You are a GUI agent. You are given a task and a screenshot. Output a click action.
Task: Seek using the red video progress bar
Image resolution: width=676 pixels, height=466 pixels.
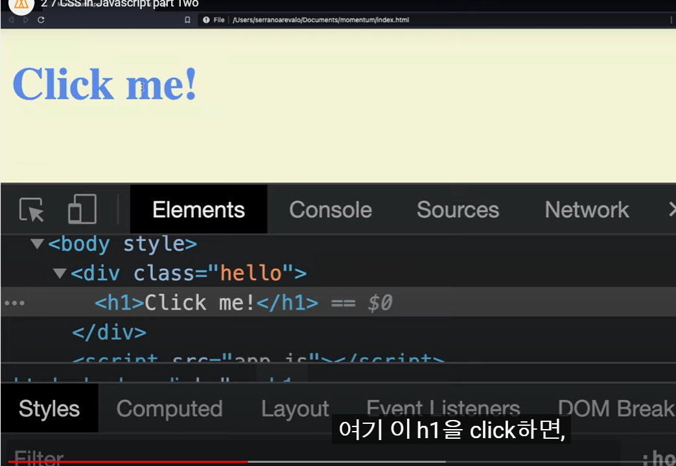pyautogui.click(x=128, y=461)
